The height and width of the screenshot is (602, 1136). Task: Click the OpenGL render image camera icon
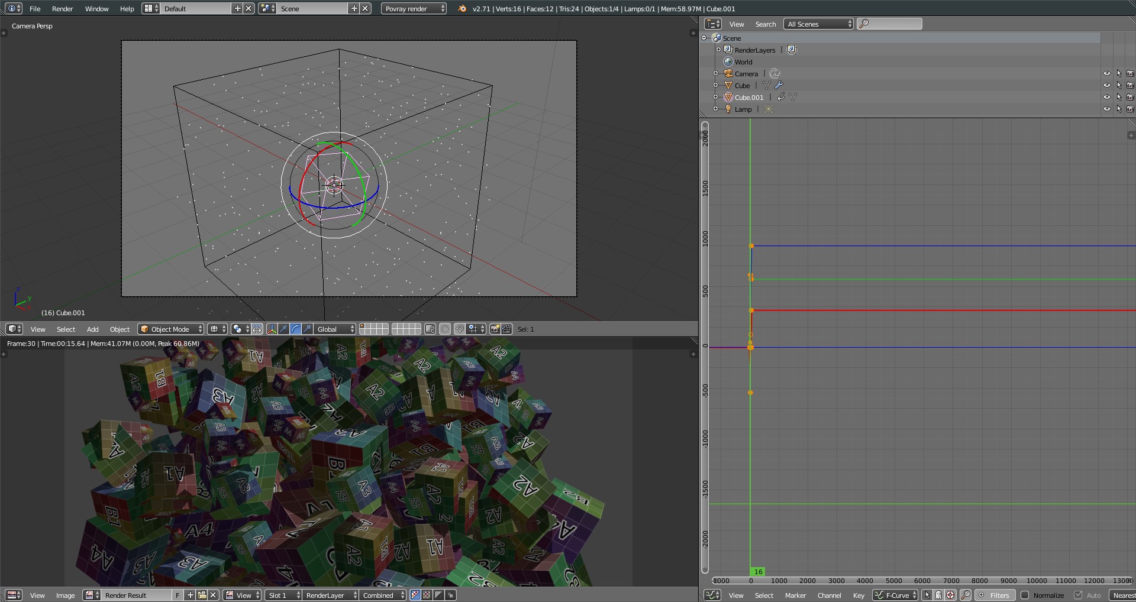(x=495, y=329)
